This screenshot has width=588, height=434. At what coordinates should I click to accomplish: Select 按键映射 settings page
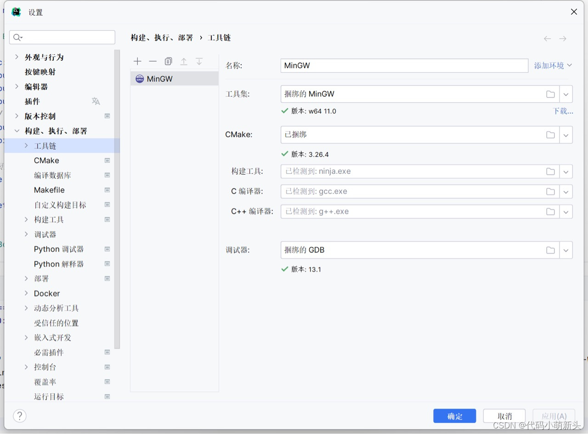coord(40,72)
